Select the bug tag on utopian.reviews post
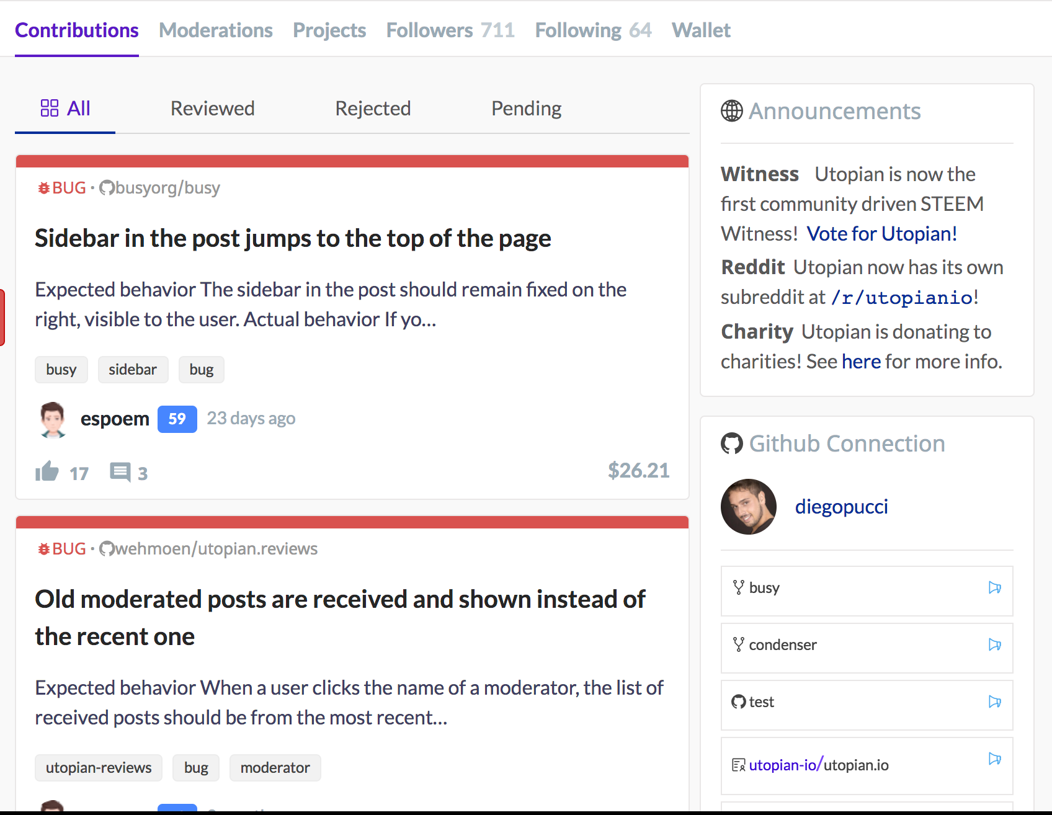This screenshot has width=1052, height=815. [196, 768]
